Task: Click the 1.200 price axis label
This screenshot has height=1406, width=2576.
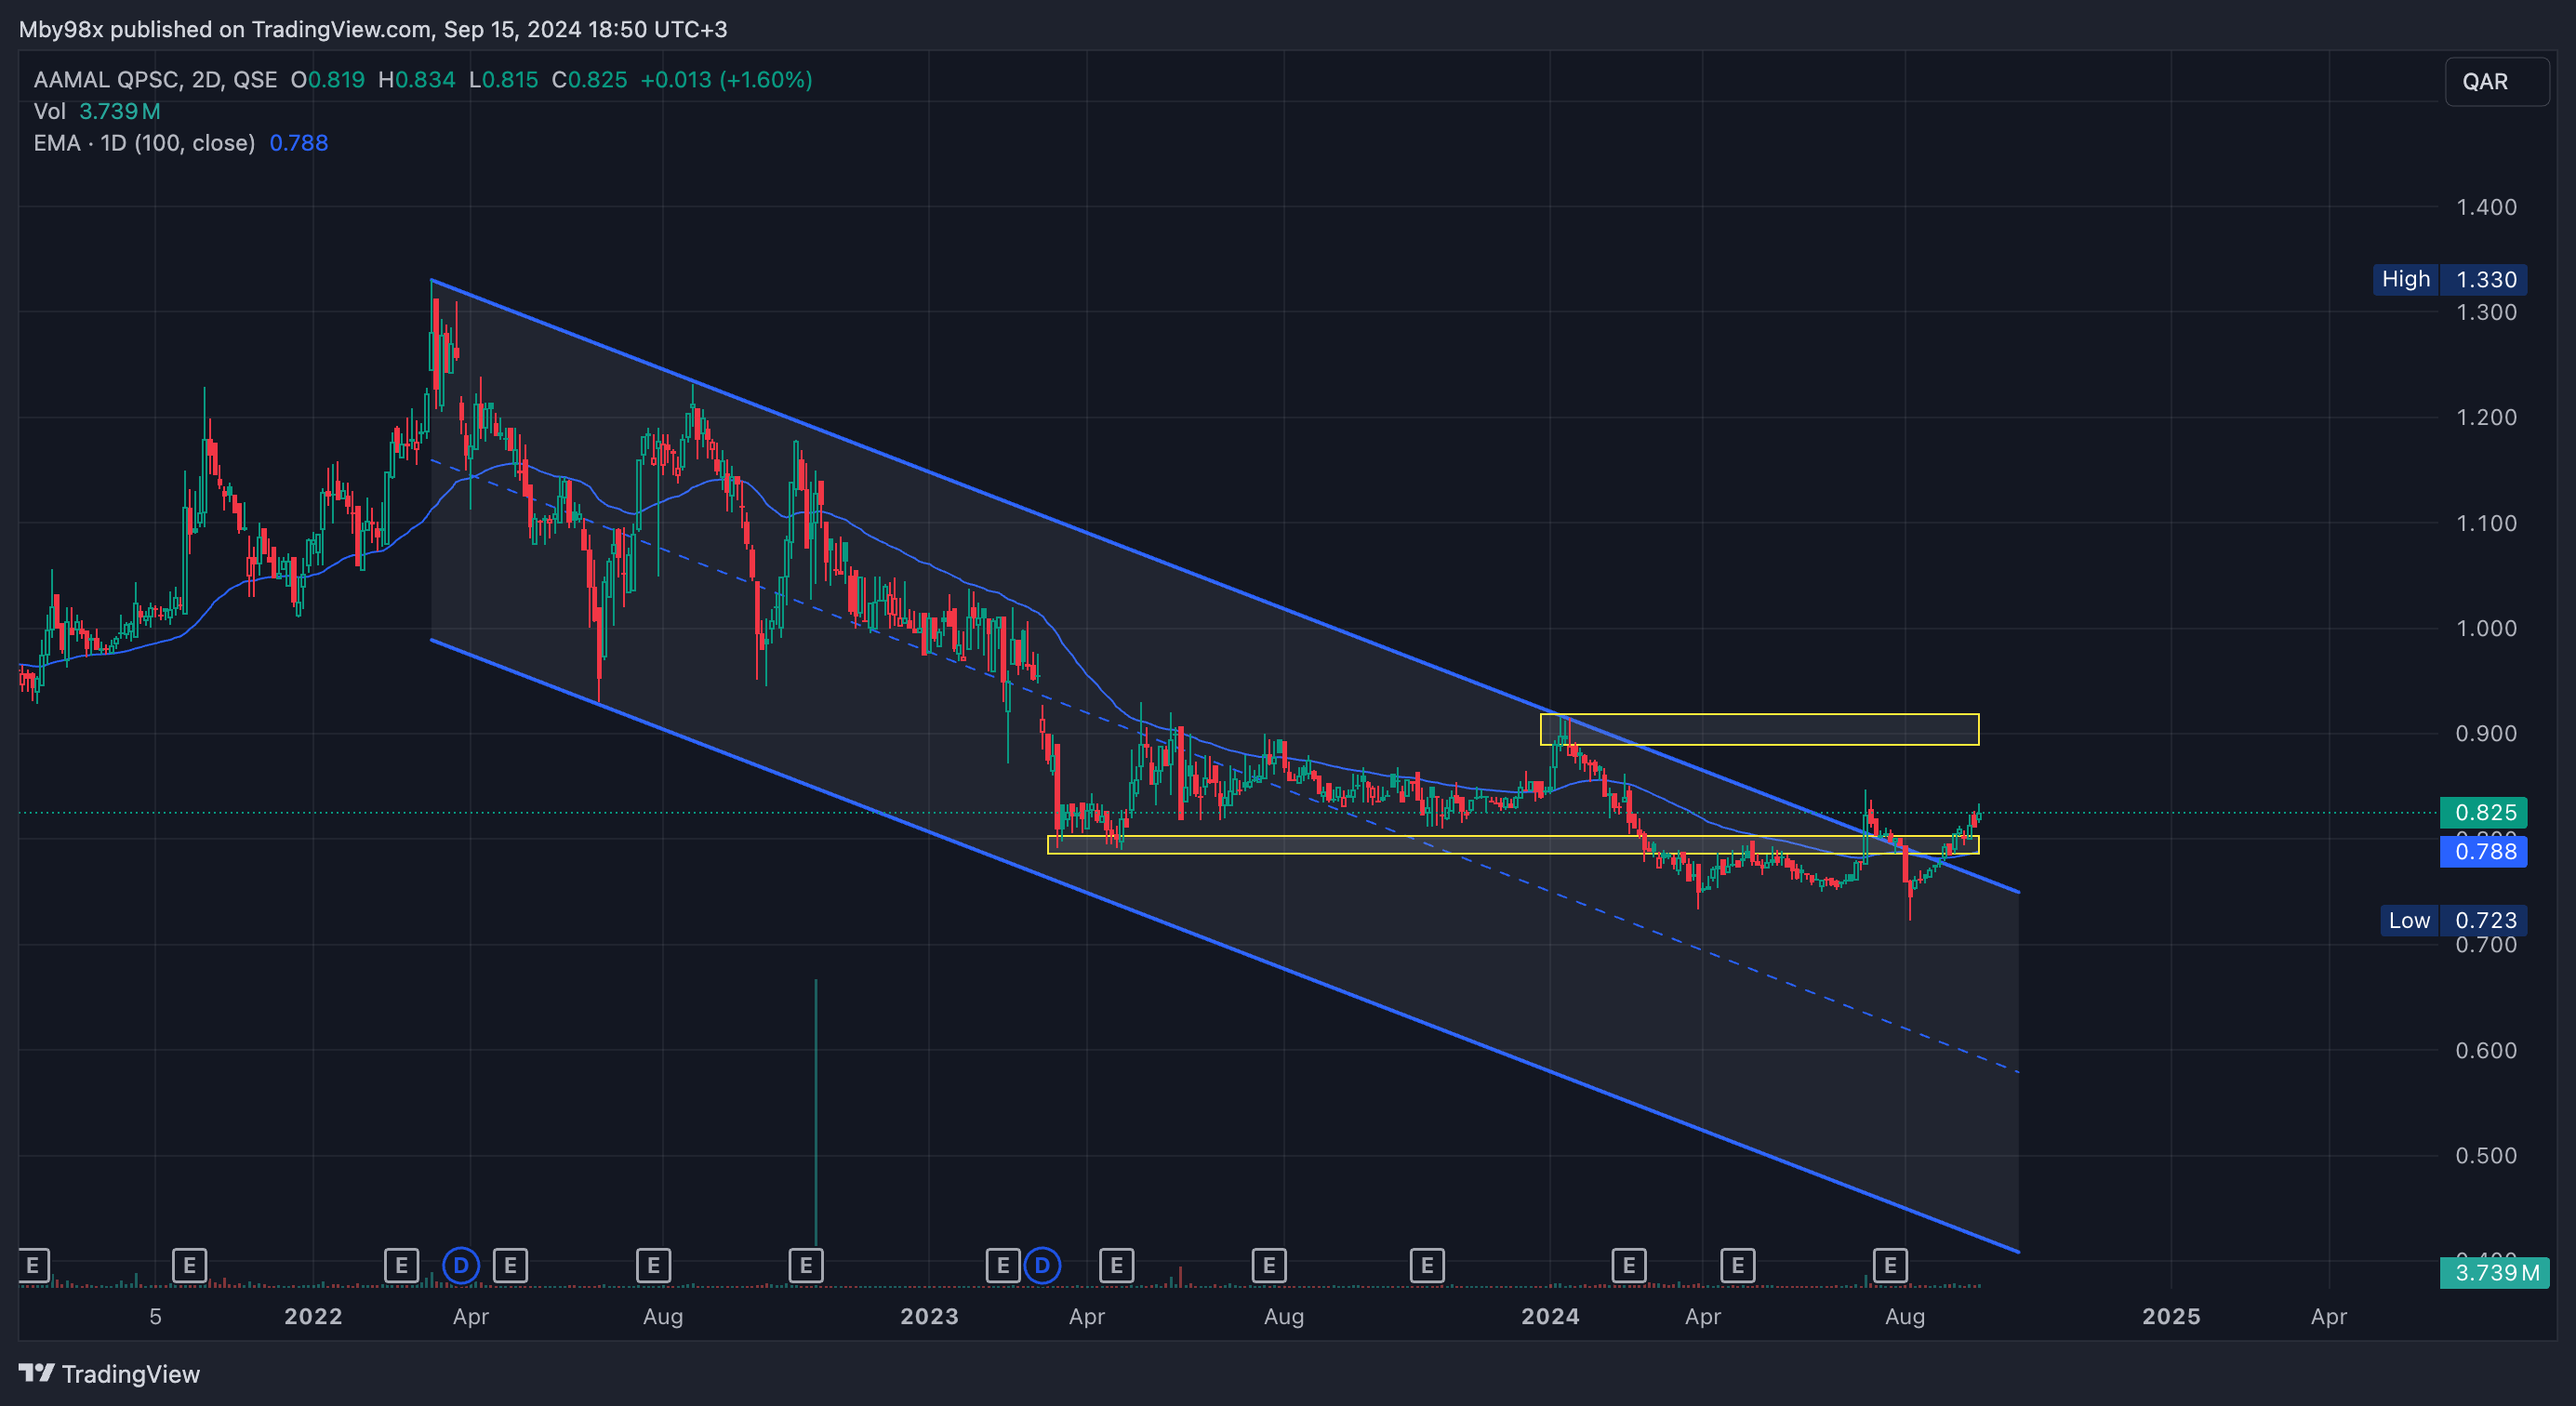Action: (x=2486, y=417)
